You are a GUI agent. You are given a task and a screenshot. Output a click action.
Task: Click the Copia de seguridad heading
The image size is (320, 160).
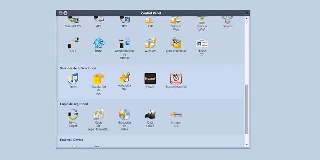pos(74,104)
